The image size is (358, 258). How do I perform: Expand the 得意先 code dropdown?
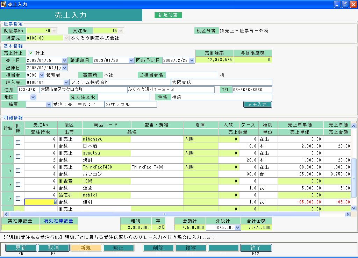coord(66,38)
